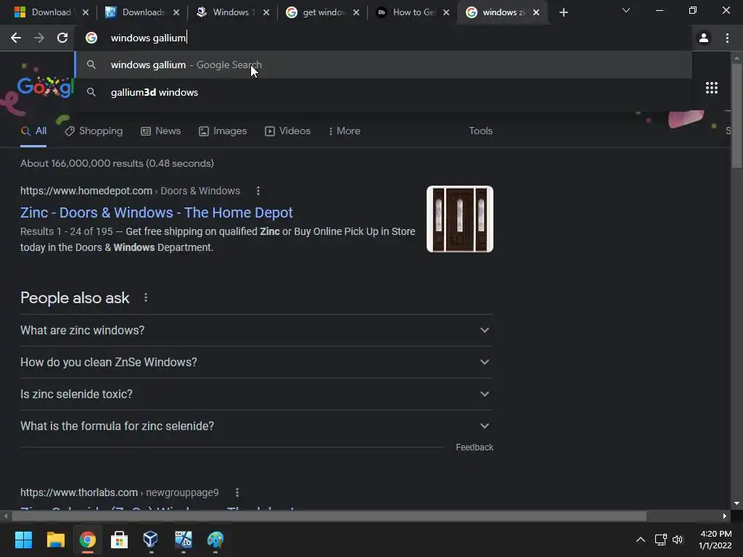Expand 'How do you clean ZnSe Windows?'

[257, 363]
